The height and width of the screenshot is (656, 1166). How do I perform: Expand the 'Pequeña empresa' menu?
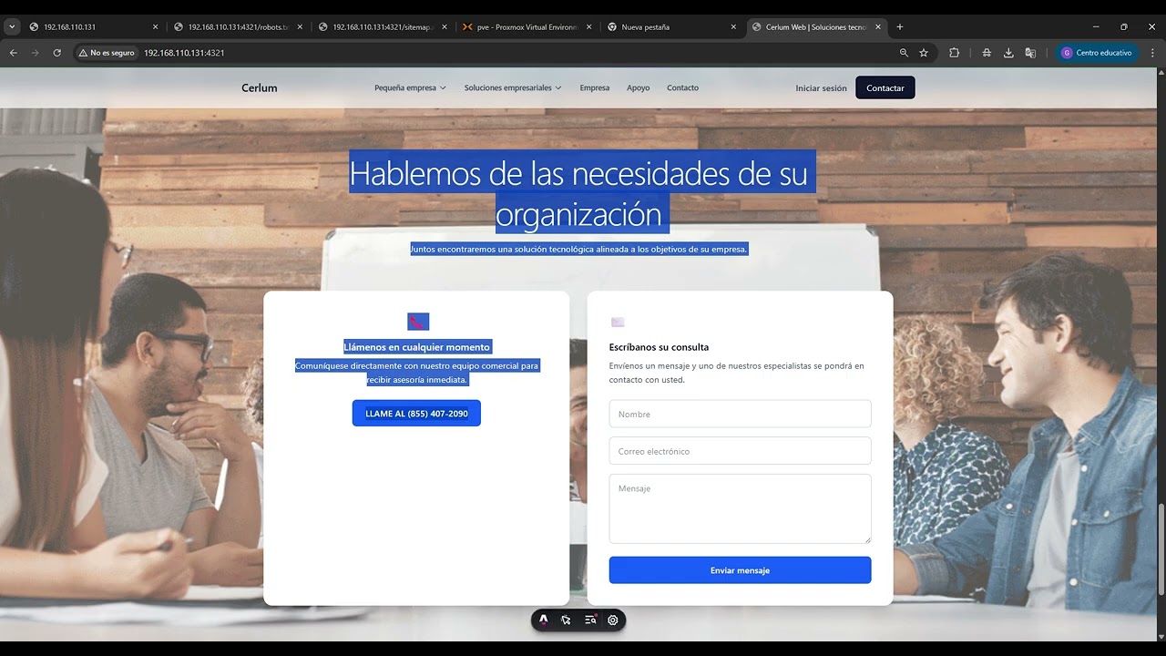pos(410,87)
